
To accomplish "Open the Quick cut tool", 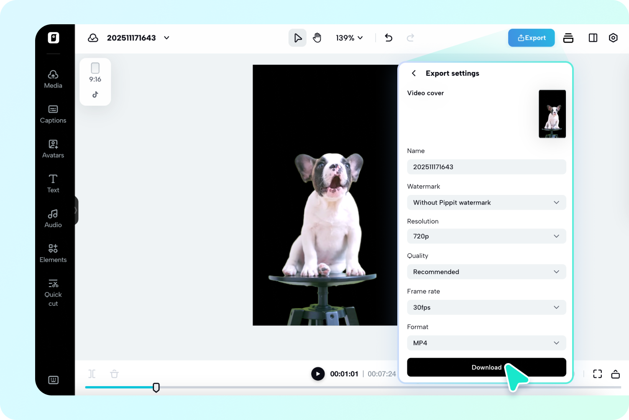I will (x=53, y=293).
